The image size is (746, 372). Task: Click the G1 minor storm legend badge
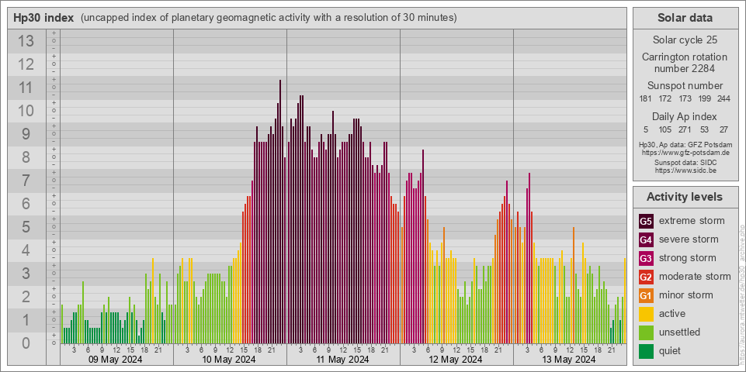[646, 295]
